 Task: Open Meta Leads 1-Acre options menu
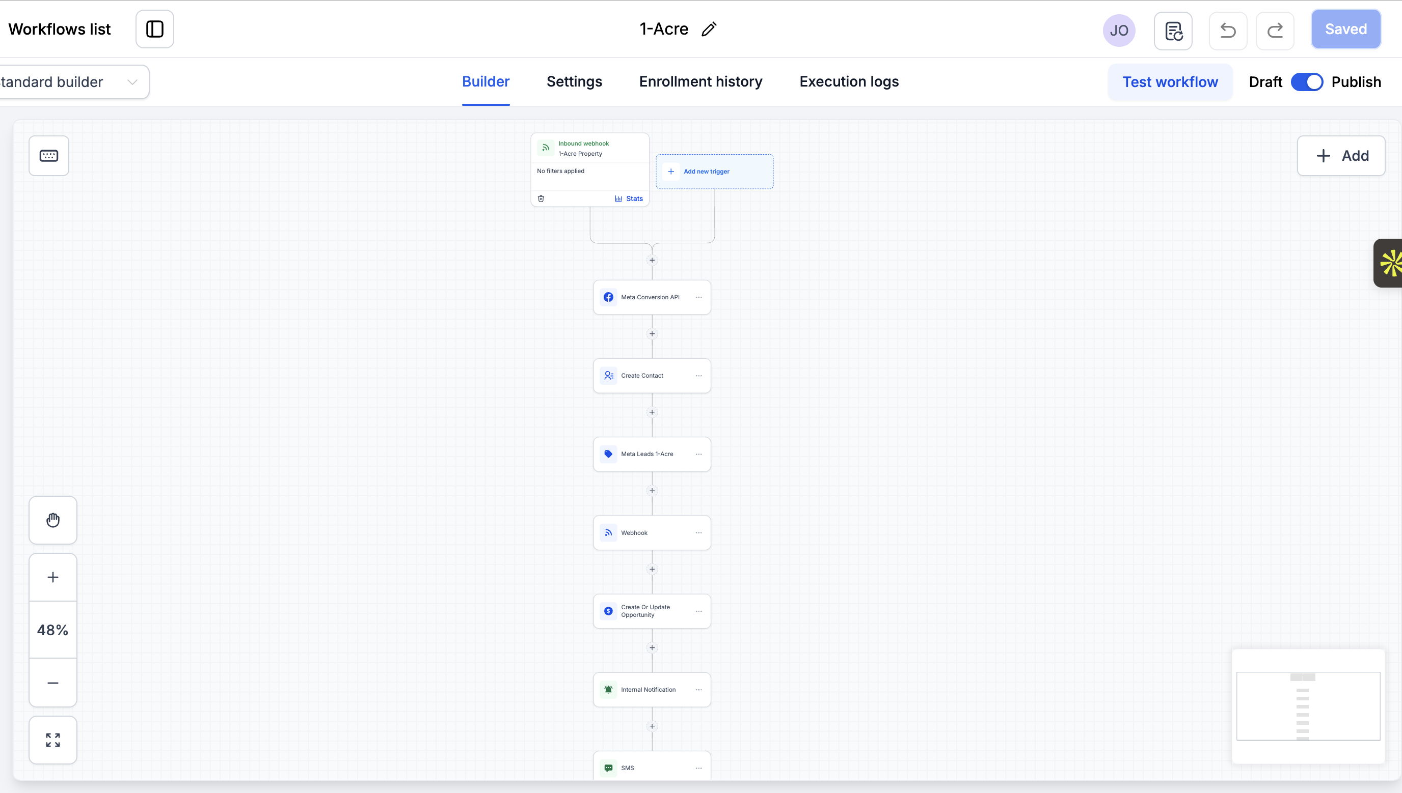pyautogui.click(x=699, y=454)
